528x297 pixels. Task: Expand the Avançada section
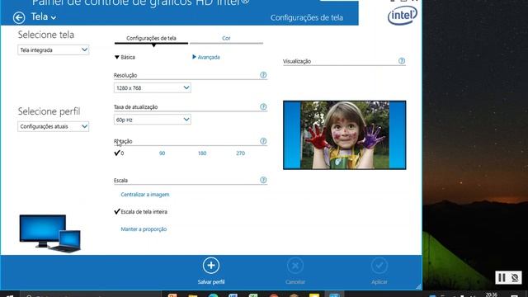coord(206,57)
